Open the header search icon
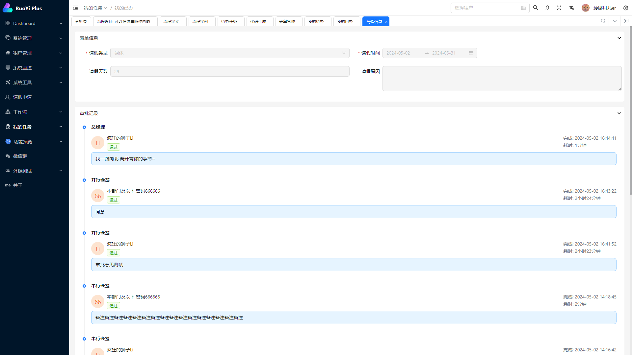632x355 pixels. point(536,8)
